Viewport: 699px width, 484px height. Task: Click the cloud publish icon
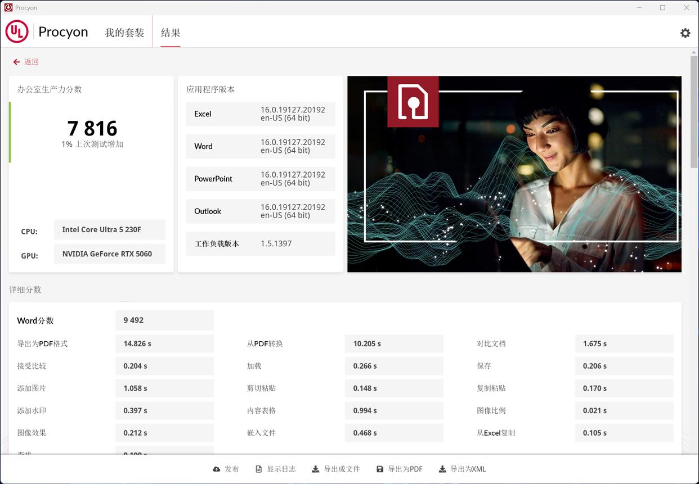217,469
